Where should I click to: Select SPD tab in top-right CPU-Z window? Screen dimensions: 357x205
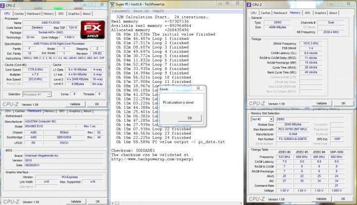coord(307,13)
